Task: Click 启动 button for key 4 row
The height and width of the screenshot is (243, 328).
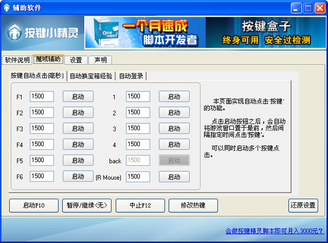Action: pyautogui.click(x=174, y=144)
